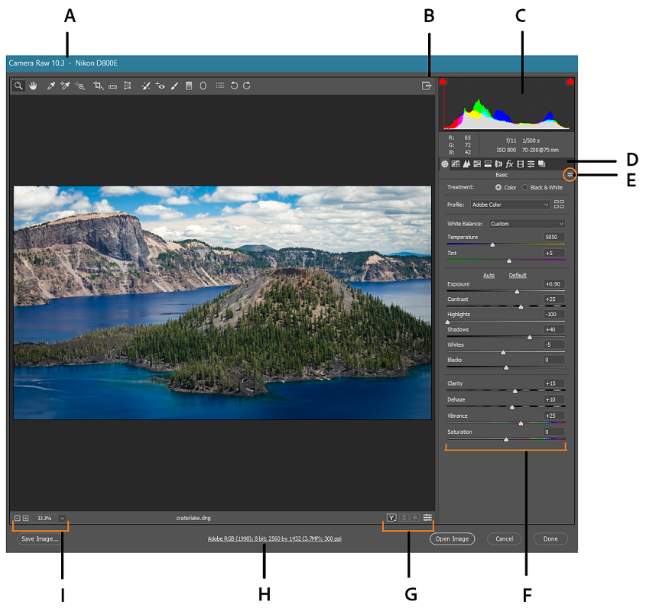Select the Adjustment Brush tool
Screen dimensions: 646x611
[174, 86]
